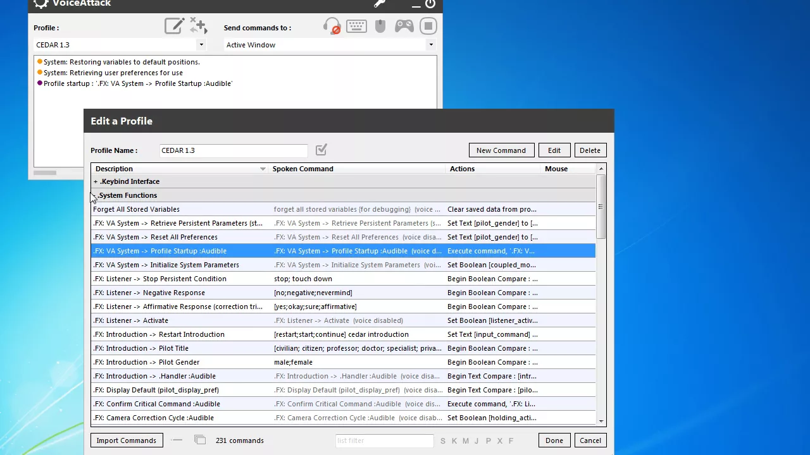Click the list filter text box

coord(384,440)
